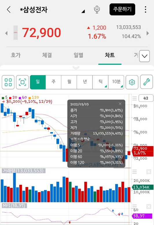
Task: Tap the green 5-day moving average legend
Action: pos(4,98)
